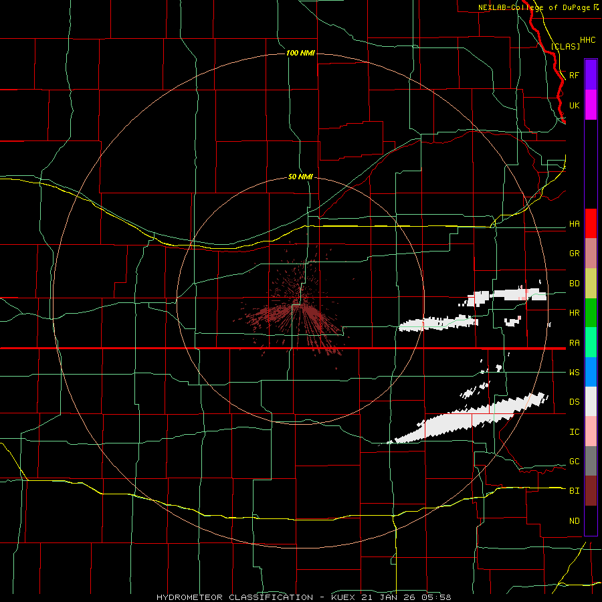Image resolution: width=602 pixels, height=602 pixels.
Task: Select the dusty pink GR legend swatch
Action: [x=591, y=254]
